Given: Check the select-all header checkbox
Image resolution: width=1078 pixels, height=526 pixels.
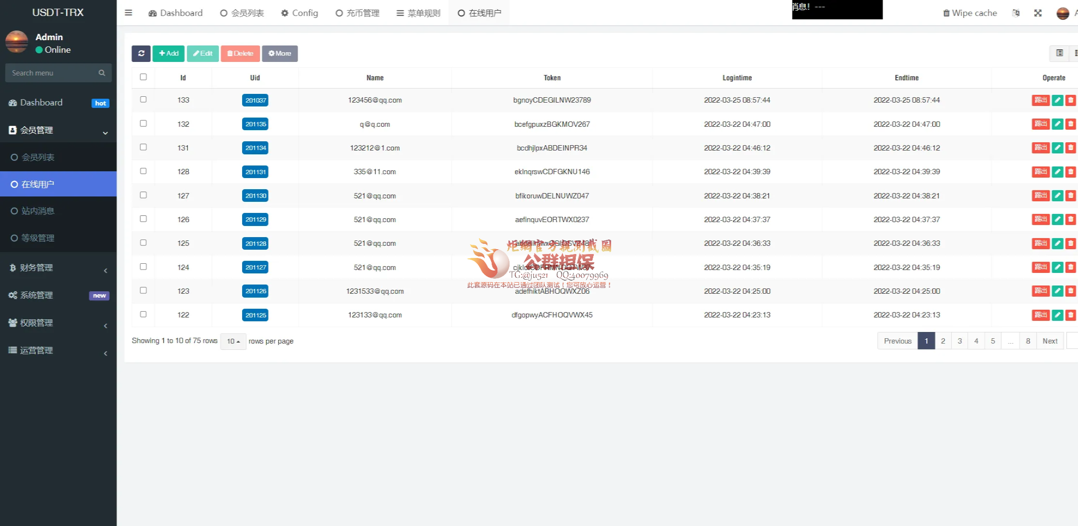Looking at the screenshot, I should [x=143, y=77].
